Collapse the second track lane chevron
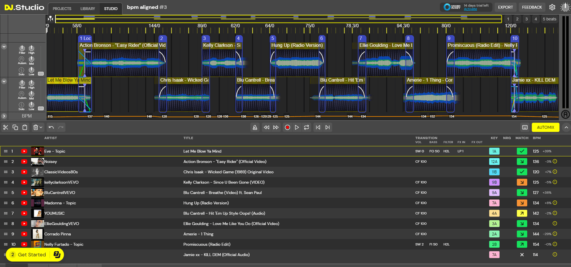The width and height of the screenshot is (571, 267). [4, 81]
